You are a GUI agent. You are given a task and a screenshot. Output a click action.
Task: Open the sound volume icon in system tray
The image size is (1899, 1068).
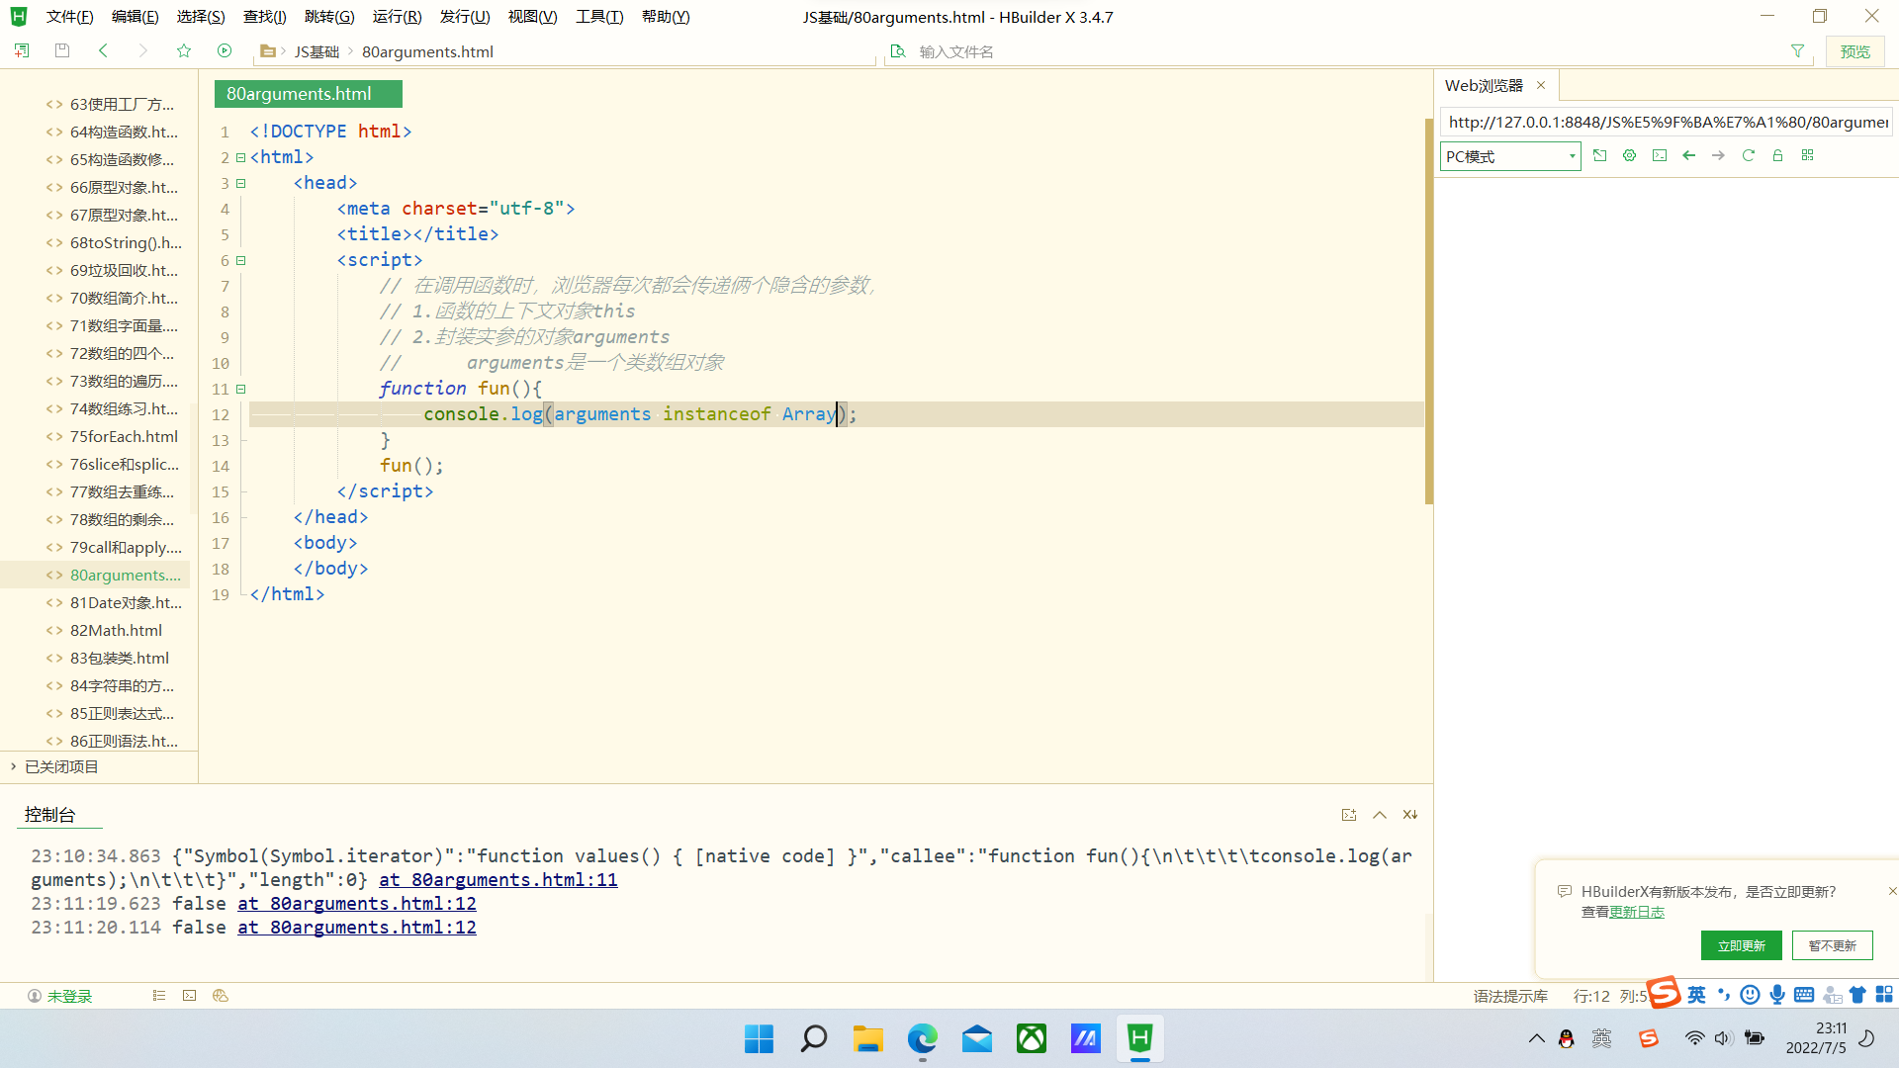click(1724, 1038)
